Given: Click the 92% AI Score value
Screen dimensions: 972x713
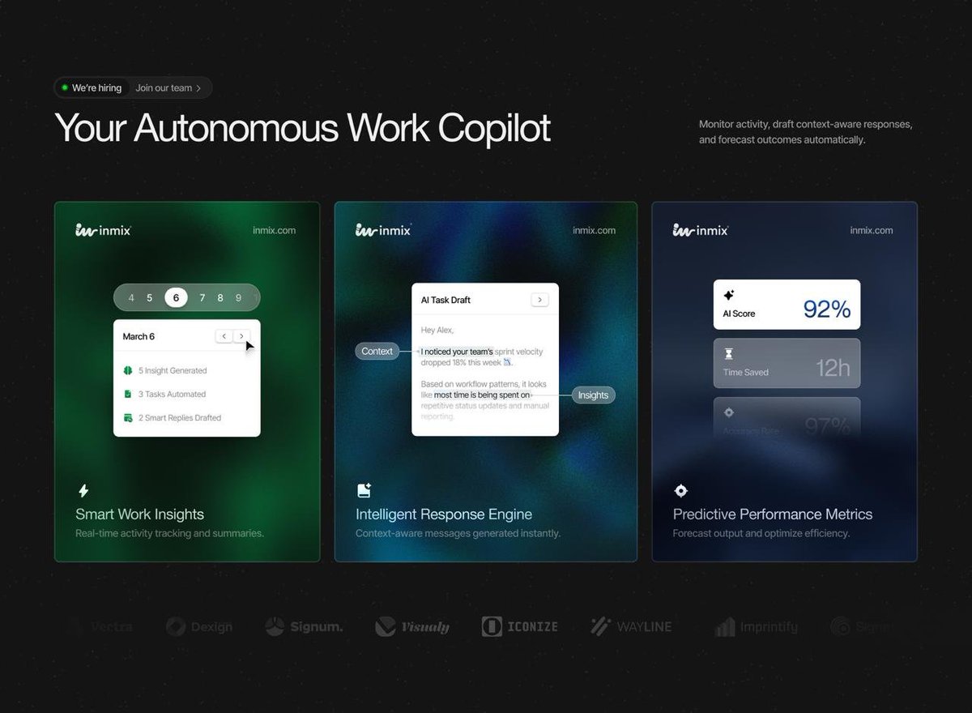Looking at the screenshot, I should pyautogui.click(x=827, y=309).
